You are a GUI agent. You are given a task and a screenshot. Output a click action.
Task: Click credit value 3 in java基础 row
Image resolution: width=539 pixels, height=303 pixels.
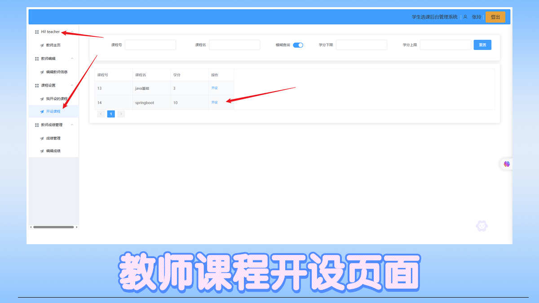(x=174, y=88)
